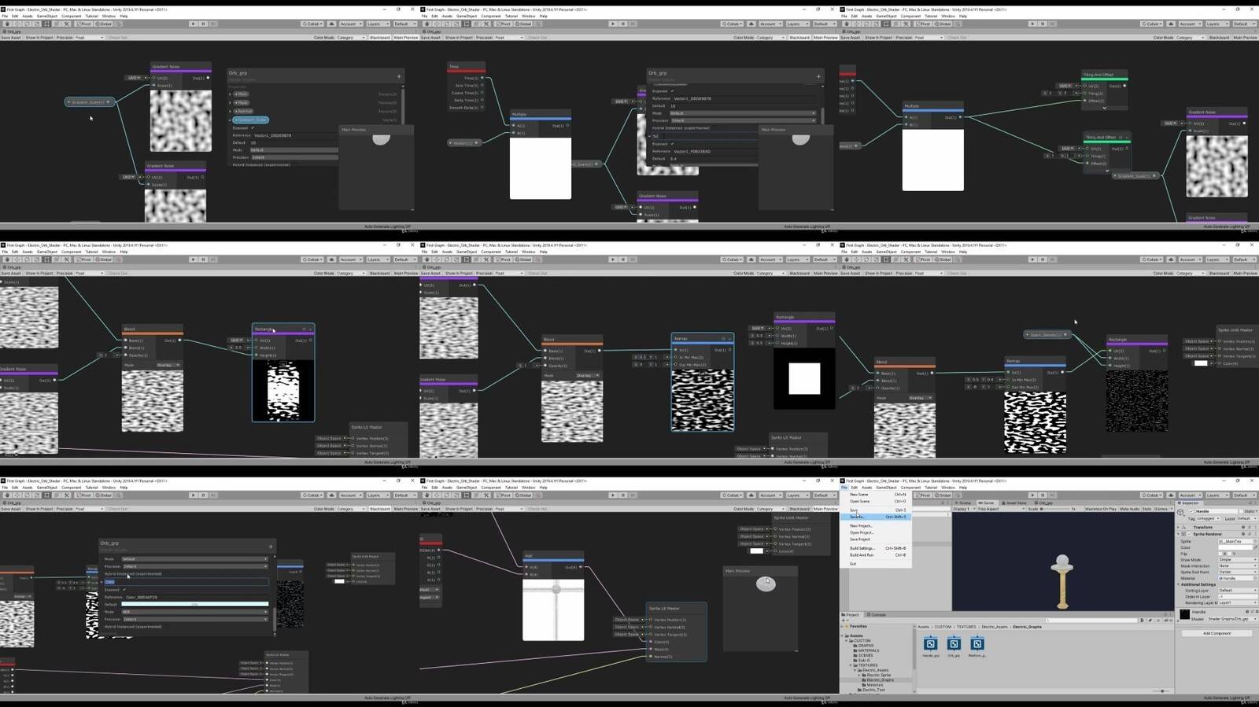Toggle Handle object active checkbox in Inspector
This screenshot has height=707, width=1259.
[x=1191, y=511]
